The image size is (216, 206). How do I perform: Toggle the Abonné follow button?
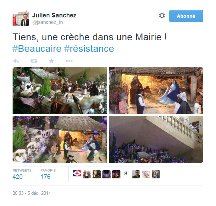(x=186, y=16)
